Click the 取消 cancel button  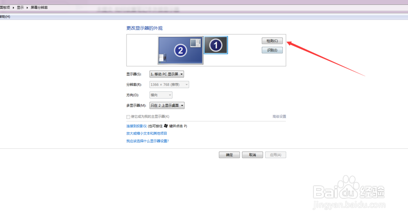pos(253,155)
